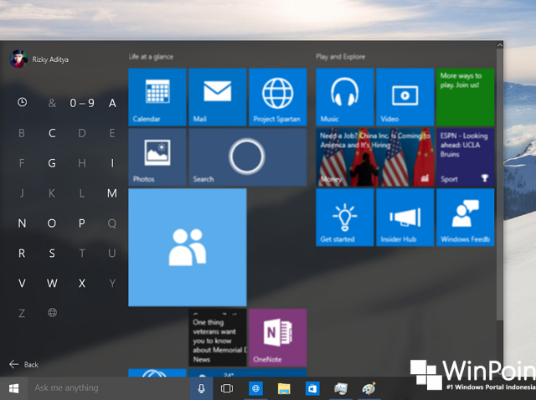536x400 pixels.
Task: Jump to apps starting with A
Action: pyautogui.click(x=112, y=103)
